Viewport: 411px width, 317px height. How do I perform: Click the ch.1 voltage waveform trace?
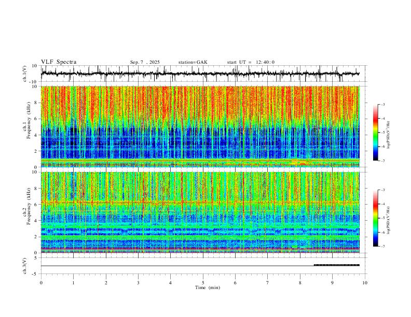click(x=200, y=74)
